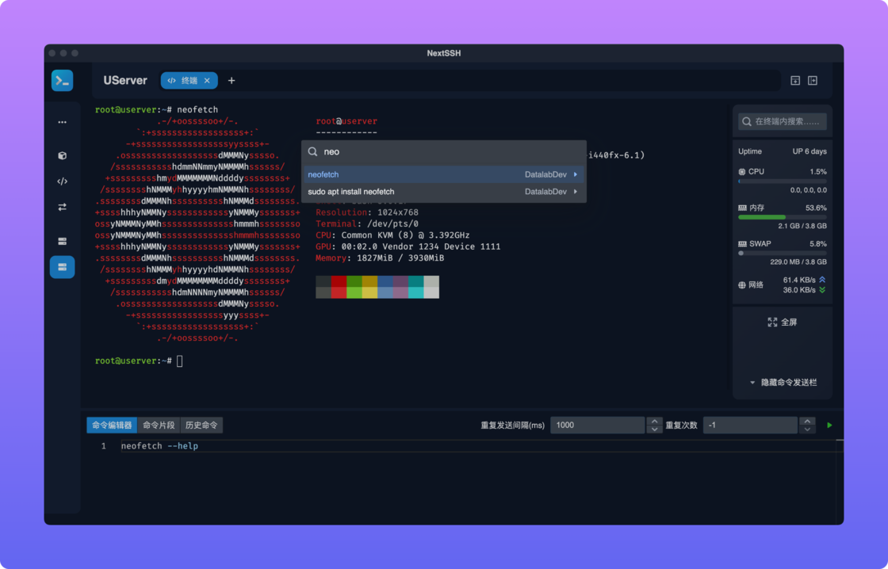
Task: Select the neofetch suggestion entry
Action: point(444,174)
